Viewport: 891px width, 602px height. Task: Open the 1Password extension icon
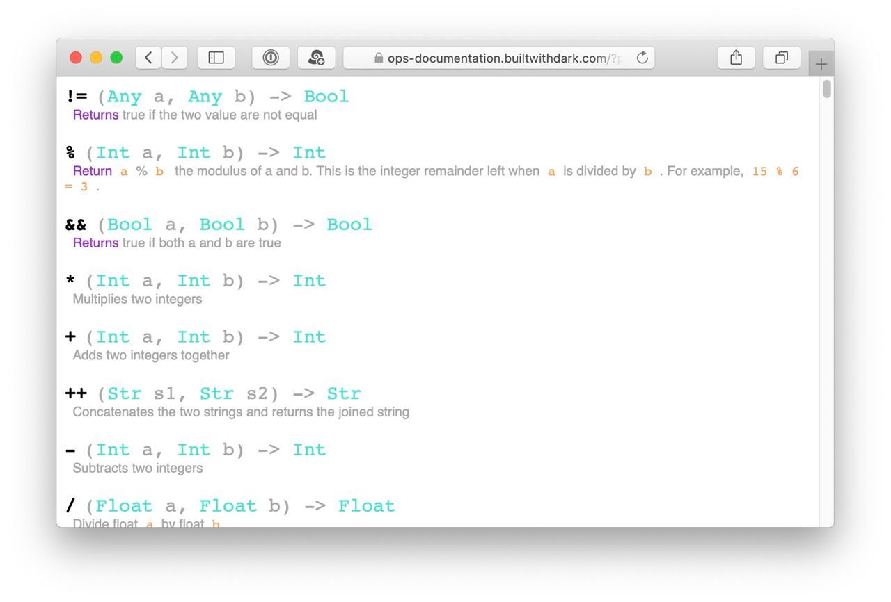click(x=270, y=58)
